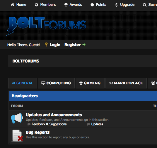Open the Upgrade page
157x148 pixels.
click(127, 5)
